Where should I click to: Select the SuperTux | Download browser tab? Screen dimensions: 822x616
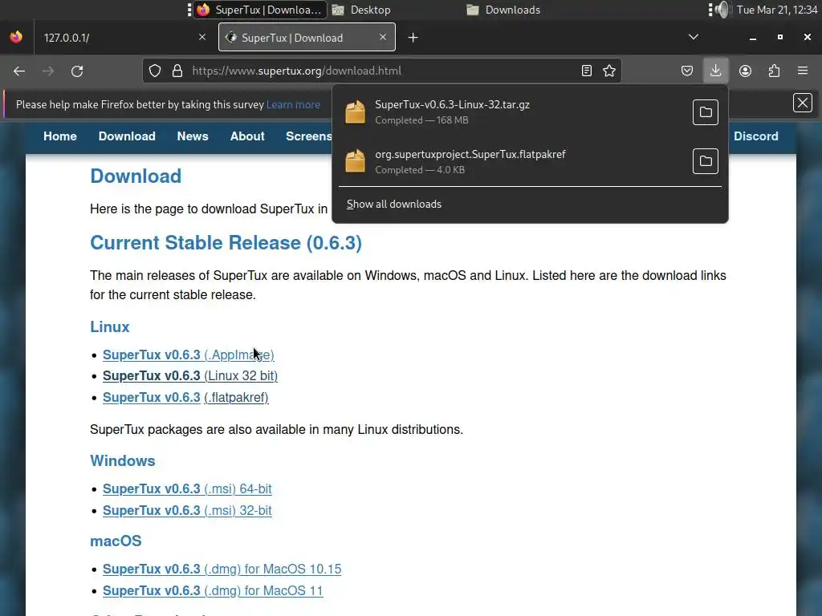coord(307,37)
